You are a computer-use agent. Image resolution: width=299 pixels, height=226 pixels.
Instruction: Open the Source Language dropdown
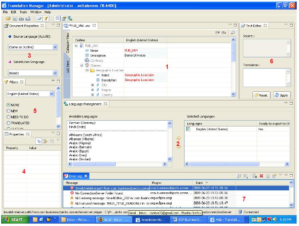click(55, 47)
